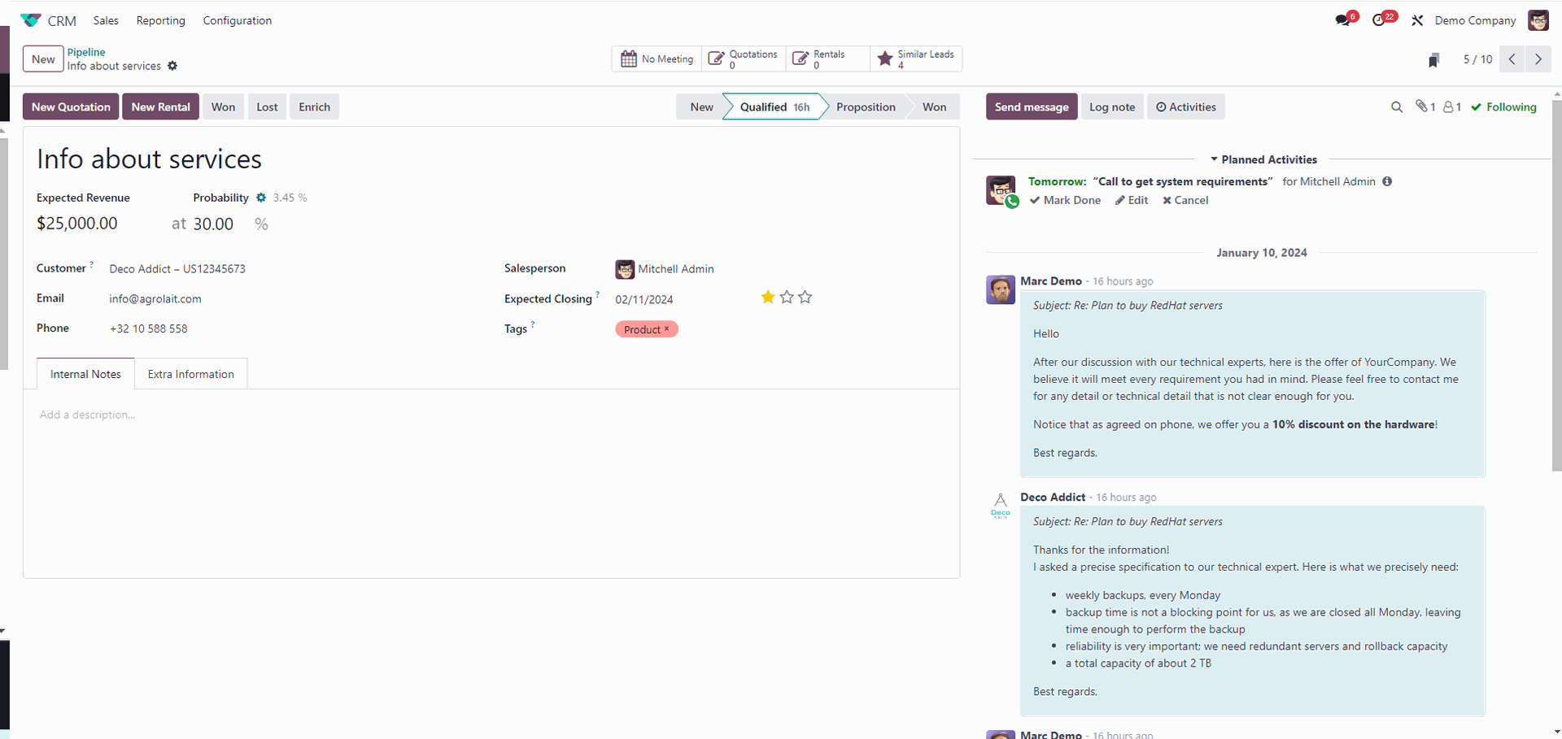Mark Done the planned call activity
The height and width of the screenshot is (739, 1562).
(1065, 200)
